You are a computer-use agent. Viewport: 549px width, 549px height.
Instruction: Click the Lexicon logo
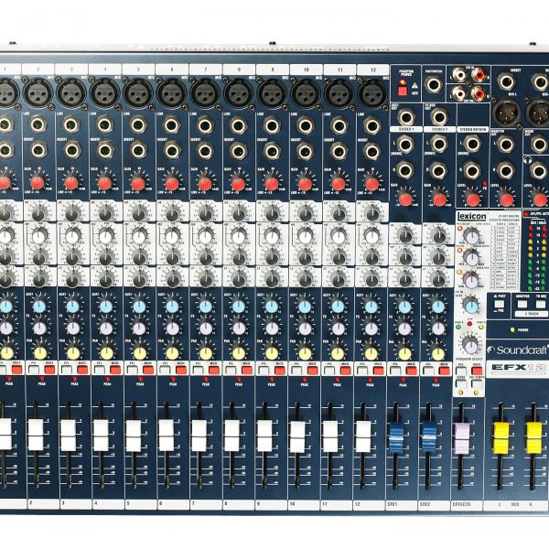coord(471,216)
